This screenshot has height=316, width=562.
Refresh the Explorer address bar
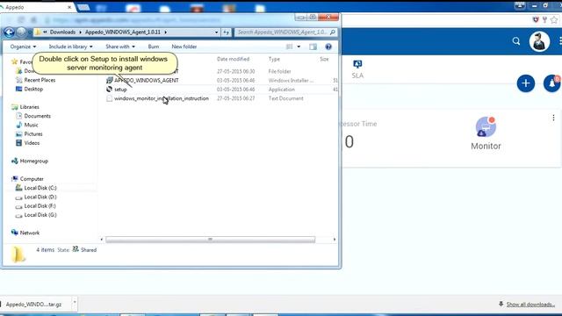tap(226, 32)
